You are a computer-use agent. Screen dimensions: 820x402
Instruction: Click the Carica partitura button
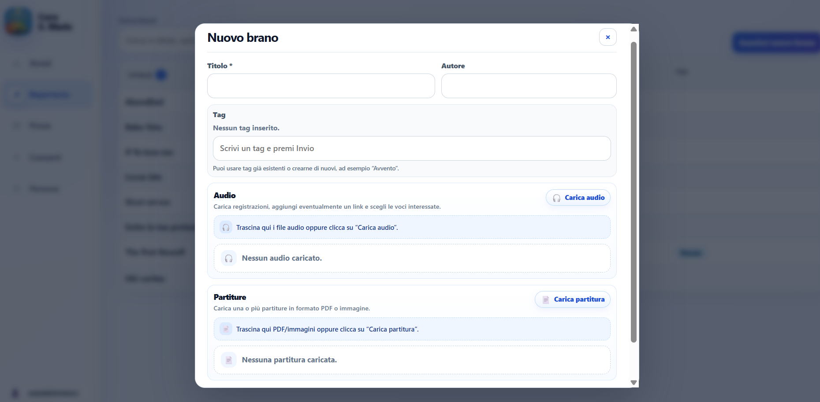[x=572, y=299]
